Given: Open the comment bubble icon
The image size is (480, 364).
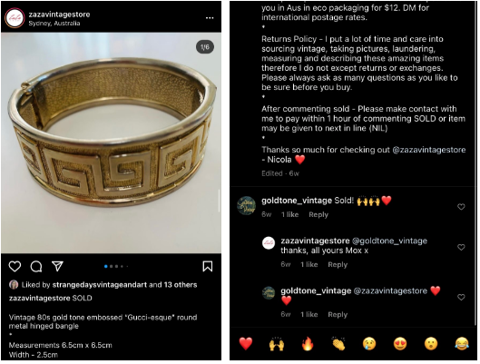Looking at the screenshot, I should tap(36, 267).
